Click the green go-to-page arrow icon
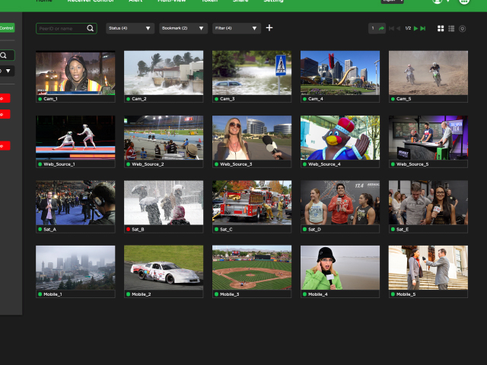Viewport: 487px width, 365px height. point(381,28)
